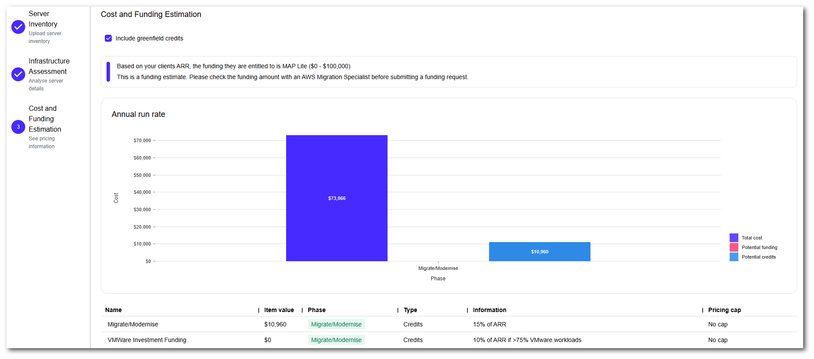Sort table by Item value column

279,310
